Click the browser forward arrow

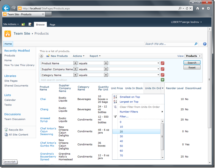coord(14,8)
